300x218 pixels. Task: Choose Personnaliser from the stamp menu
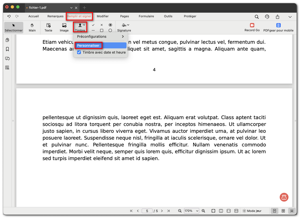(88, 46)
